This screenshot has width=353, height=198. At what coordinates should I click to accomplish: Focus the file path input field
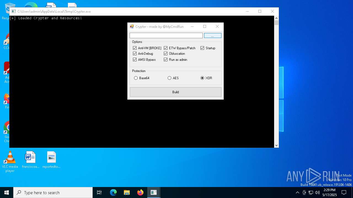(x=166, y=35)
